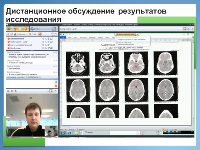Open the screen sharing button's dropdown arrow
Viewport: 200px width, 150px height.
pos(28,29)
